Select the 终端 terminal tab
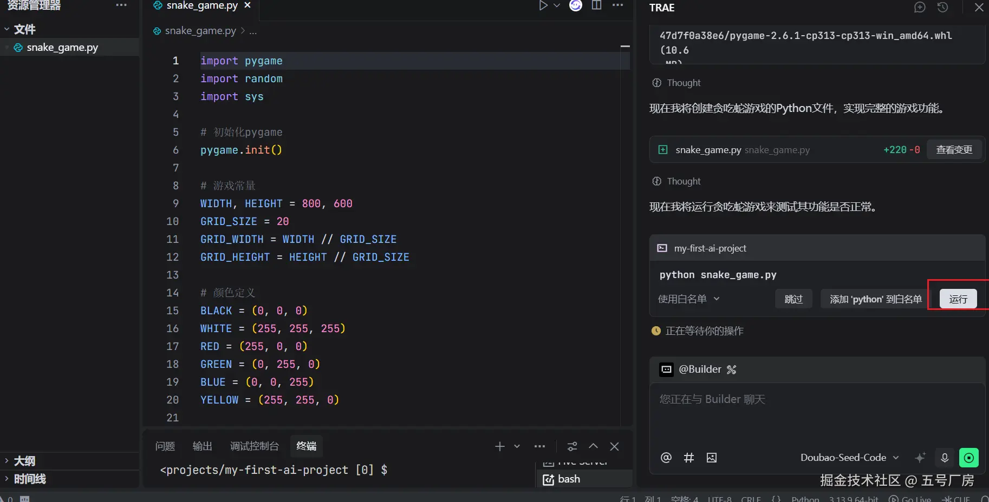989x502 pixels. pos(307,446)
